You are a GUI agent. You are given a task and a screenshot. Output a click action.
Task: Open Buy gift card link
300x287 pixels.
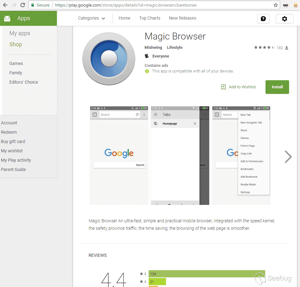[13, 141]
